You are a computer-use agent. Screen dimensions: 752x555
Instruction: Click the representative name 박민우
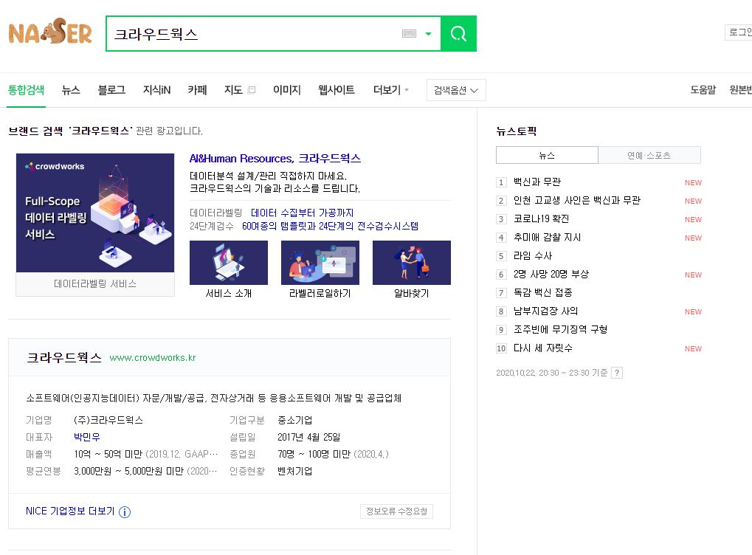pos(87,437)
